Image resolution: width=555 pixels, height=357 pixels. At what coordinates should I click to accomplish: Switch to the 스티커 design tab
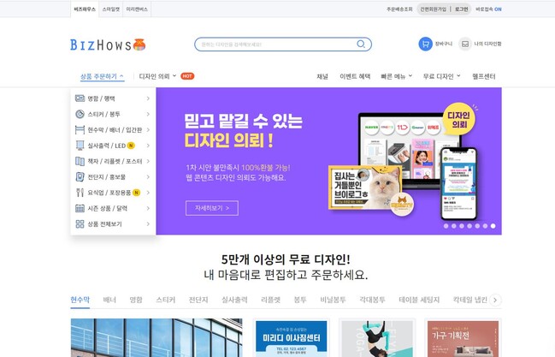tap(165, 300)
